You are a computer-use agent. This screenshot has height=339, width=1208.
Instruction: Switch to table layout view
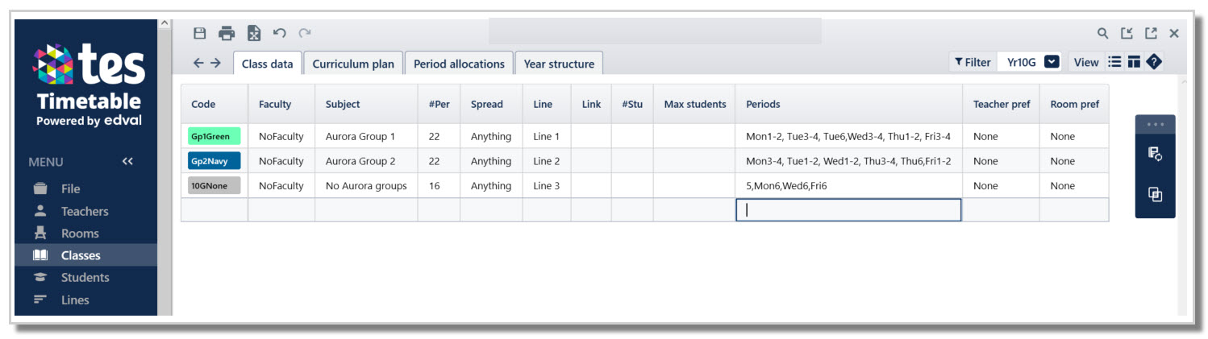[1134, 62]
